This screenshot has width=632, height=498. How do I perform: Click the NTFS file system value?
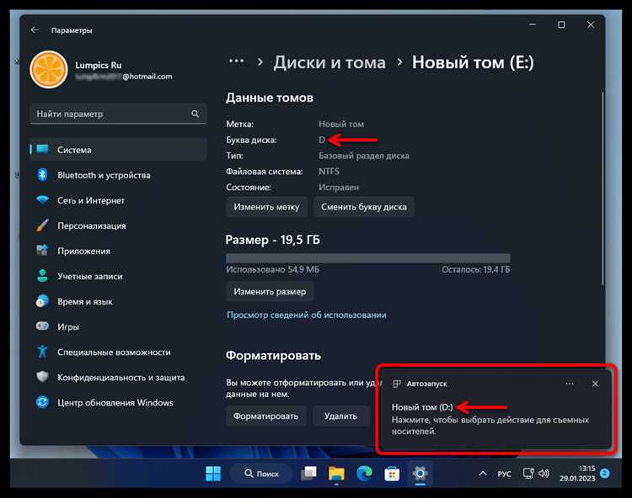click(329, 172)
